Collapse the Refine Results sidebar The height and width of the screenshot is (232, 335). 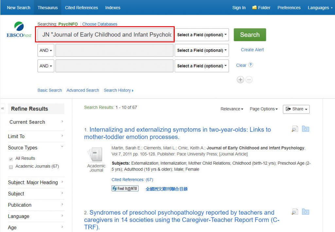tap(3, 109)
